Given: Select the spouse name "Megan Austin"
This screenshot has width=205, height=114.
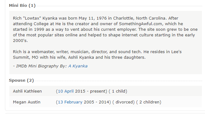Looking at the screenshot, I should [27, 102].
